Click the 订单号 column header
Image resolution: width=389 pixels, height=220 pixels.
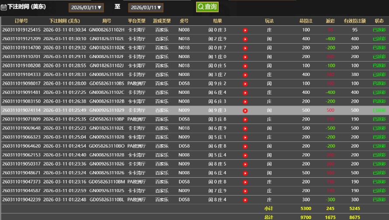[x=21, y=21]
